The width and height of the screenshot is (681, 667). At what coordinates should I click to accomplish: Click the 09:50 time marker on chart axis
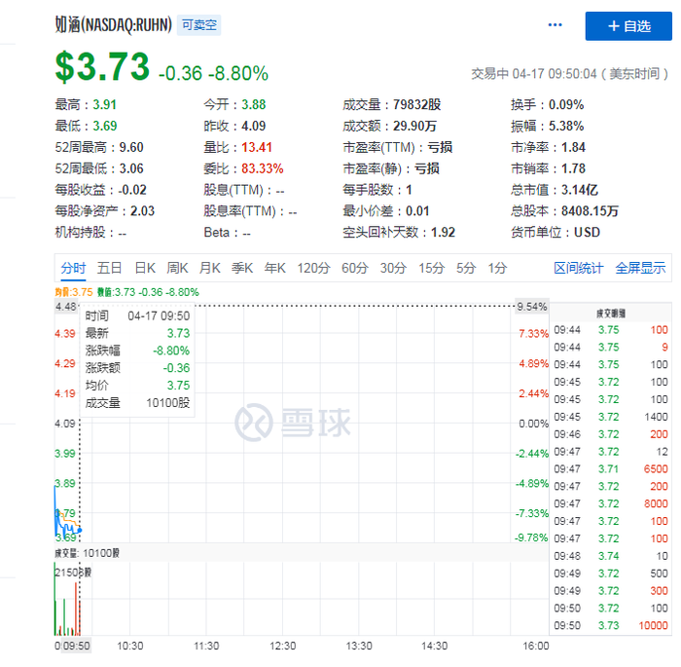pyautogui.click(x=77, y=646)
